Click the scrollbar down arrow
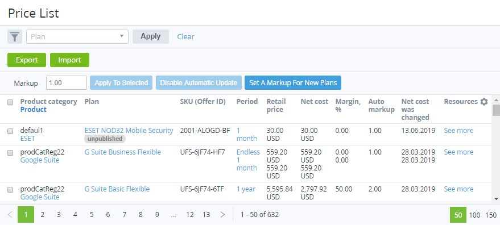 (x=496, y=199)
